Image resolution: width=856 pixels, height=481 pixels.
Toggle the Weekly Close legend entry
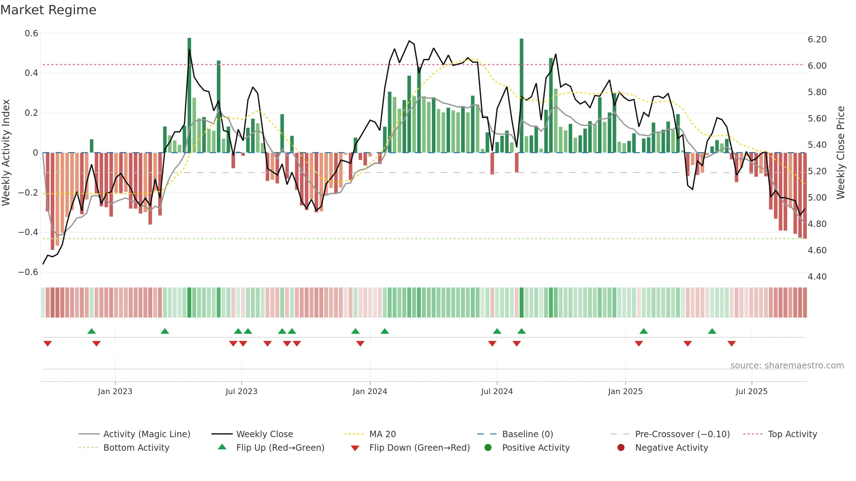[x=252, y=434]
